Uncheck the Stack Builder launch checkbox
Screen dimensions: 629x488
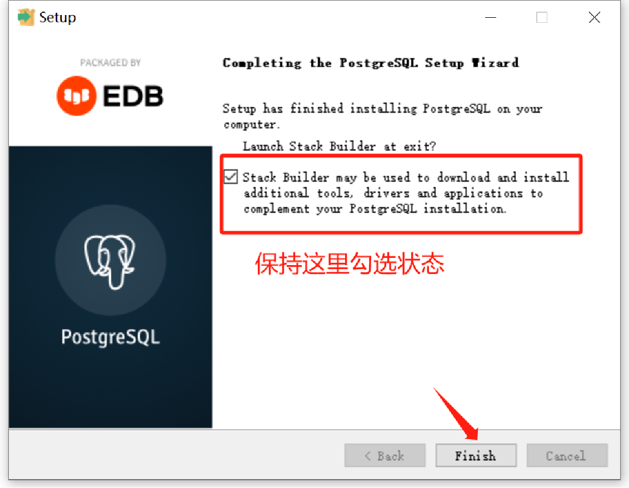[x=231, y=177]
